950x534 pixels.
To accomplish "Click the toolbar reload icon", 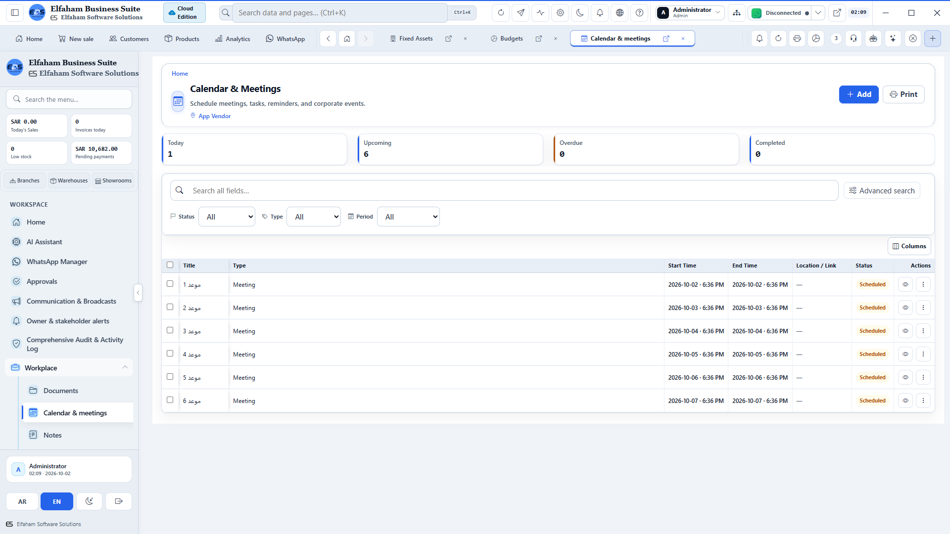I will pos(778,39).
